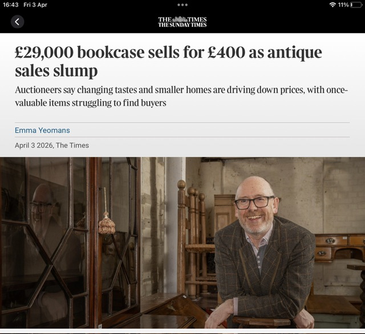The height and width of the screenshot is (334, 365).
Task: Open the article's lead photograph
Action: [182, 243]
